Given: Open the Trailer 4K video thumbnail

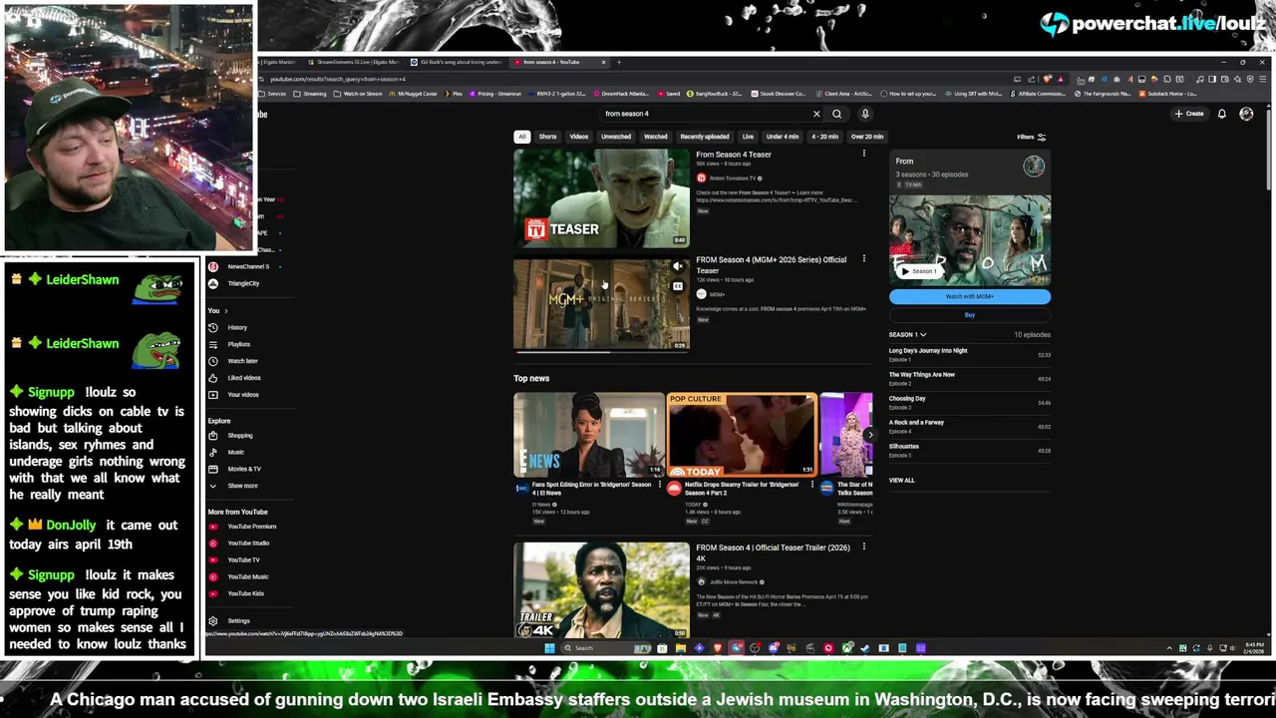Looking at the screenshot, I should click(x=601, y=589).
